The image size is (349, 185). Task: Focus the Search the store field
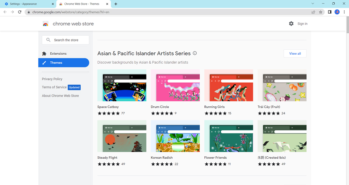(x=66, y=40)
